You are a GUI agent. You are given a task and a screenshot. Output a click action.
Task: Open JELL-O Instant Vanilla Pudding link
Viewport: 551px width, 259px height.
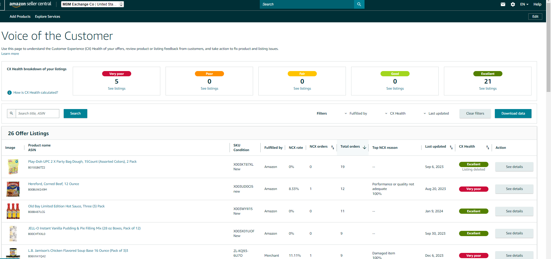click(x=84, y=228)
